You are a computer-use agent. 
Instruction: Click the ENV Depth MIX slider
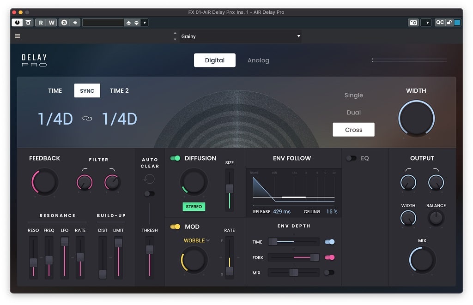pyautogui.click(x=293, y=272)
